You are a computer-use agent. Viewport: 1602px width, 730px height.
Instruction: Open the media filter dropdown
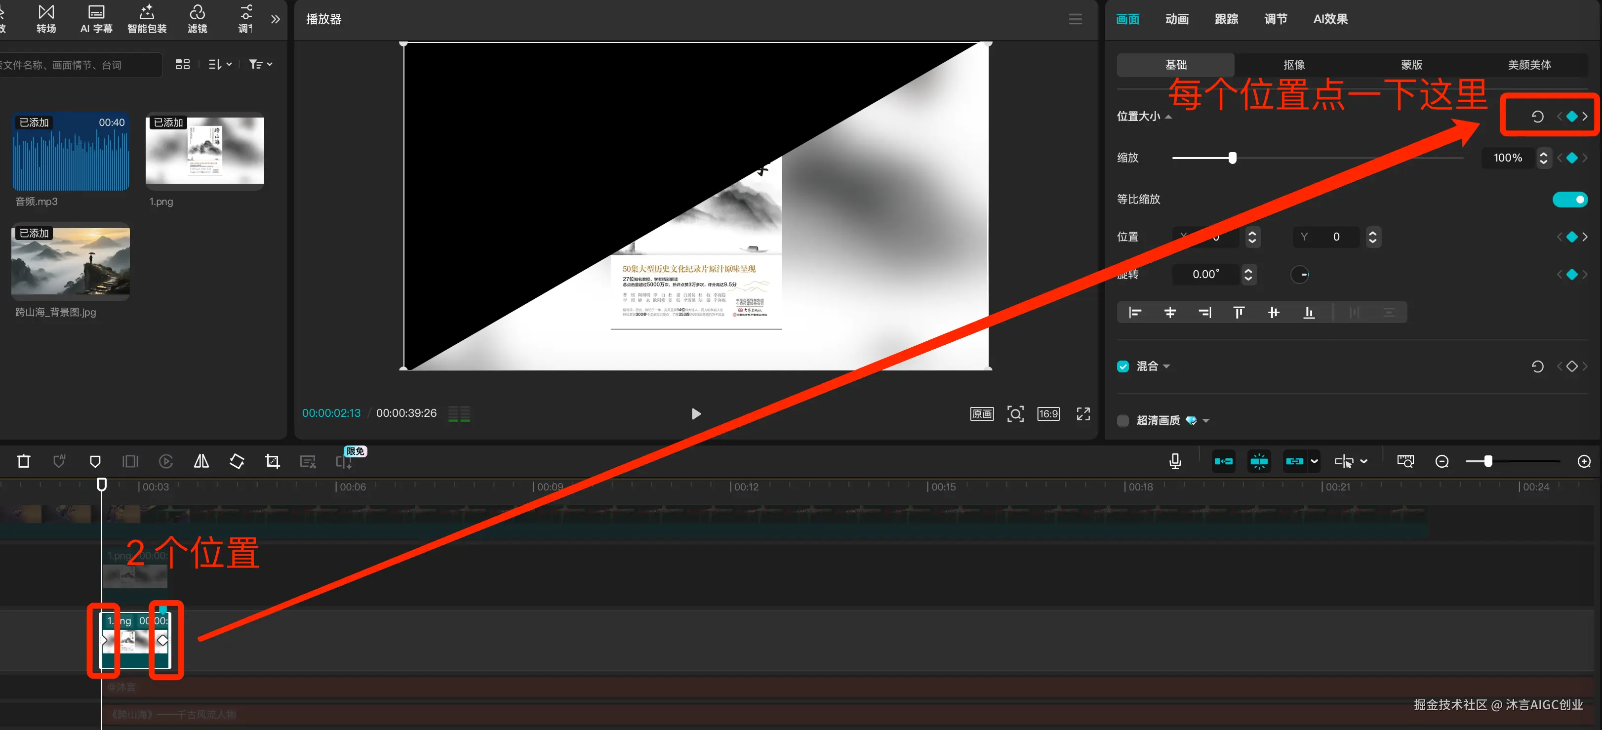point(260,64)
